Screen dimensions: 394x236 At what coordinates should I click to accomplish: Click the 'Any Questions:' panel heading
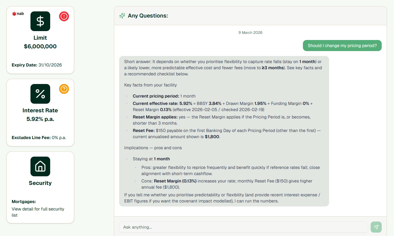coord(148,16)
